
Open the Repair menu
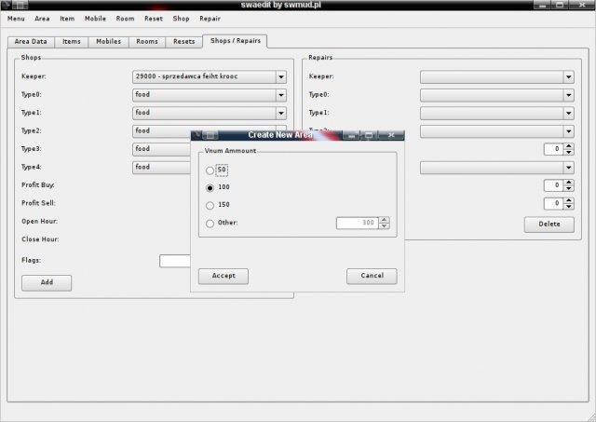(210, 19)
